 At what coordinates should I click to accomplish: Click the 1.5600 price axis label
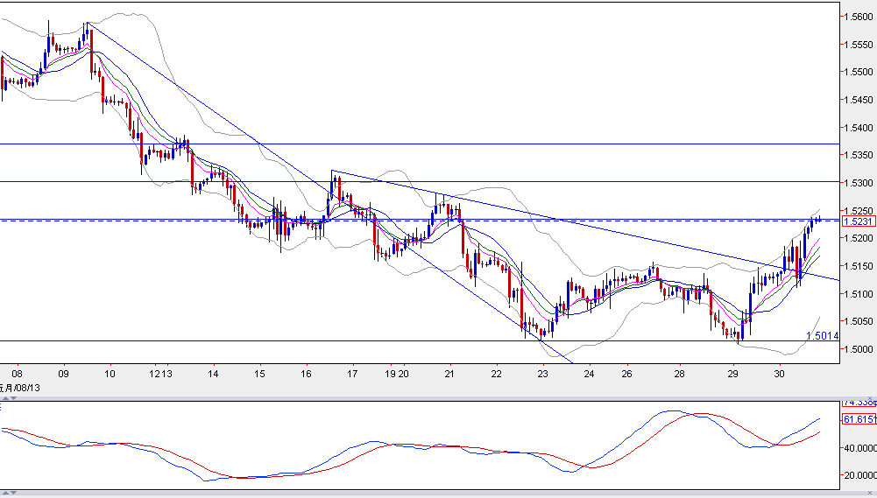click(x=859, y=17)
